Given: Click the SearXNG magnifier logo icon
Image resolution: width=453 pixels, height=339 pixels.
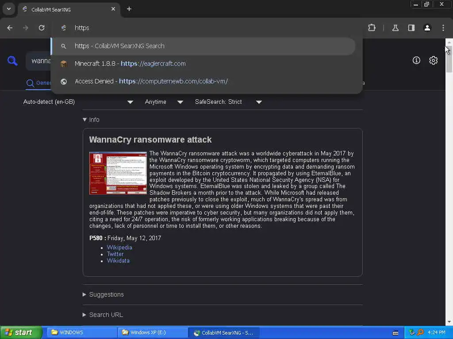Looking at the screenshot, I should pyautogui.click(x=12, y=61).
